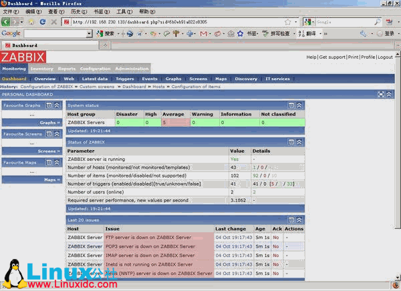Click the Graphs » link in Favourite Graphs
This screenshot has height=291, width=401.
[47, 123]
